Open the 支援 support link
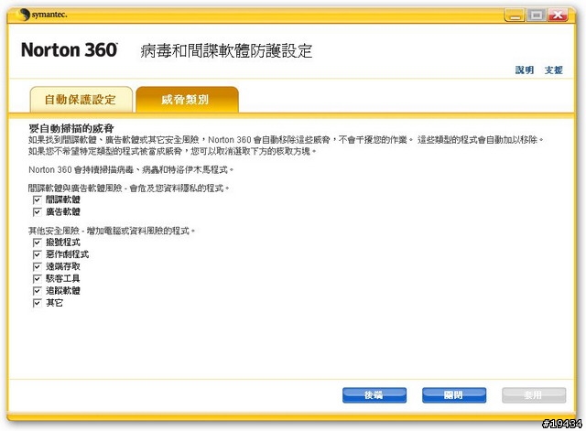 pyautogui.click(x=553, y=70)
